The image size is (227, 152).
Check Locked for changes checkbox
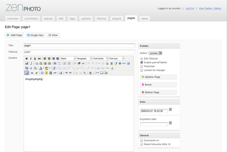(x=141, y=70)
